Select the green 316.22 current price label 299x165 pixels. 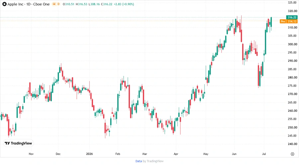[292, 17]
